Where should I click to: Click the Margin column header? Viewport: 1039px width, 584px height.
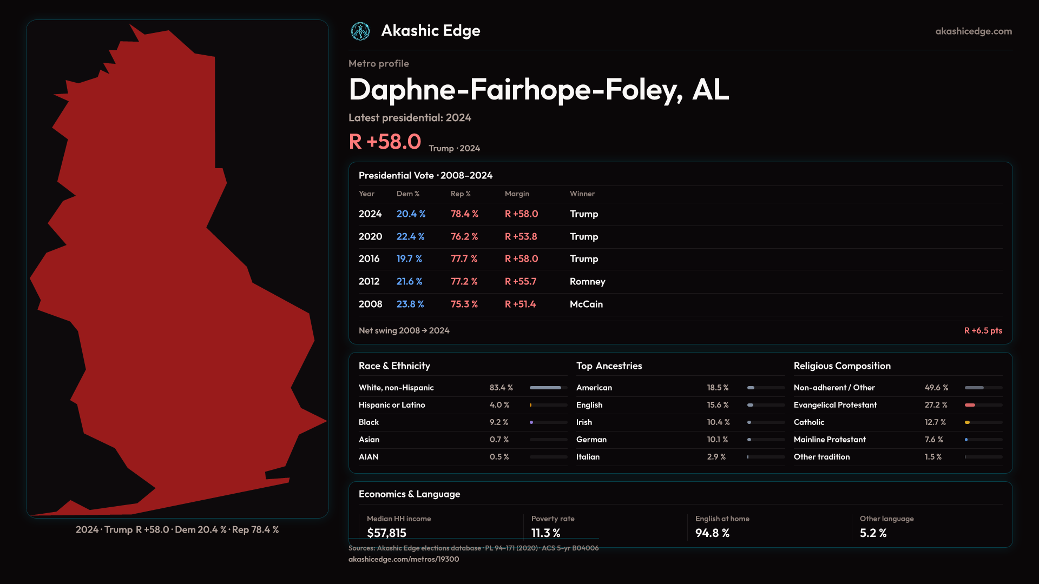point(517,194)
